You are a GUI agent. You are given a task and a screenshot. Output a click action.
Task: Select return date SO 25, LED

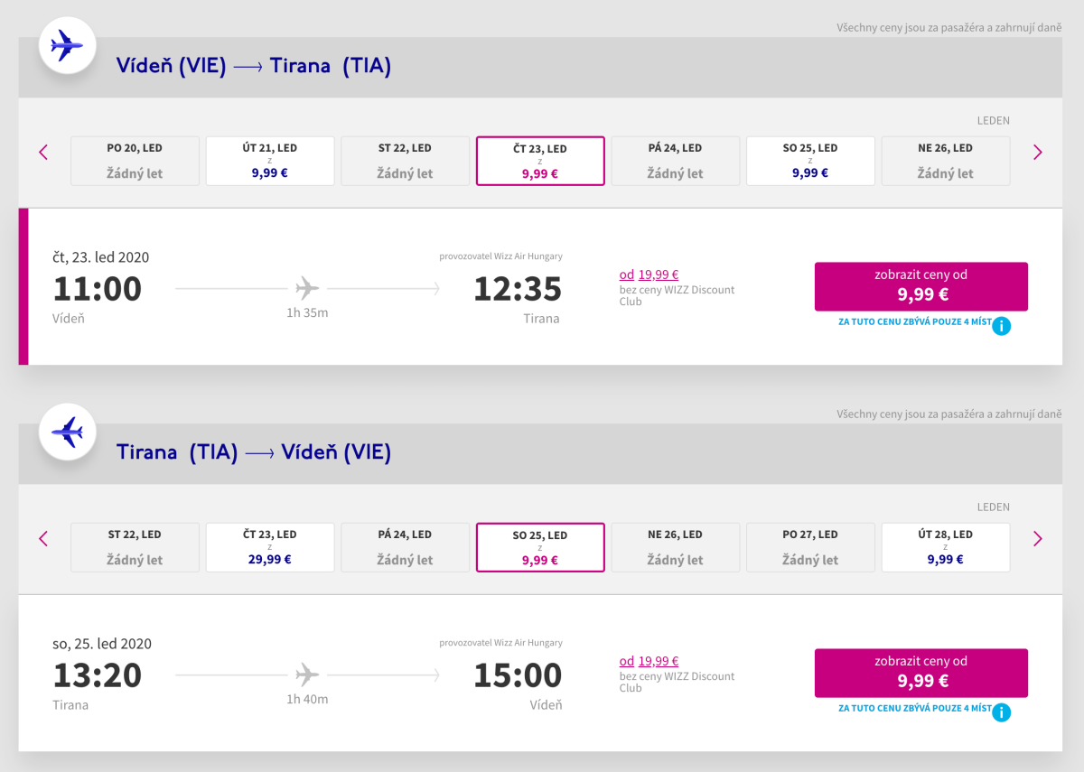(x=540, y=547)
